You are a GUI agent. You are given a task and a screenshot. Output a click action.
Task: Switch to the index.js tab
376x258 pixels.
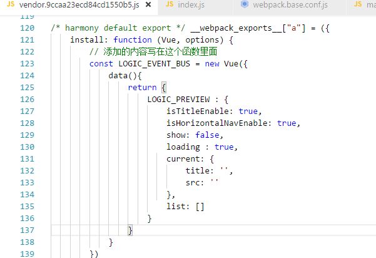point(191,4)
